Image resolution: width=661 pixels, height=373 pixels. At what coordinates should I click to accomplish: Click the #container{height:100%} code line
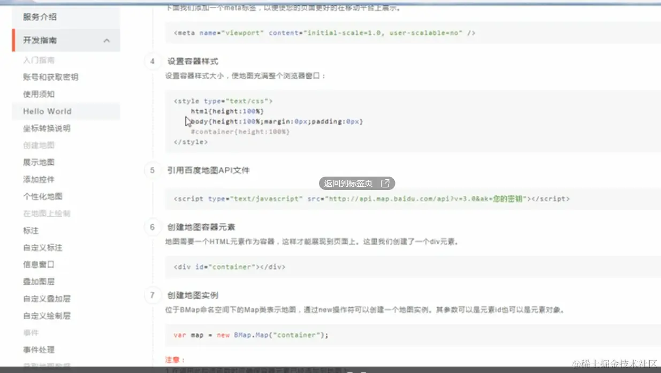point(240,132)
